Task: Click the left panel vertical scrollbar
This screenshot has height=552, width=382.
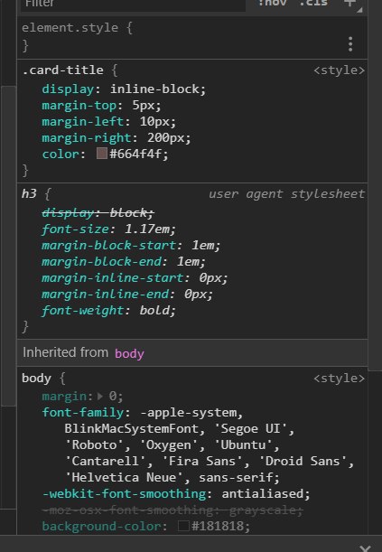Action: click(8, 246)
